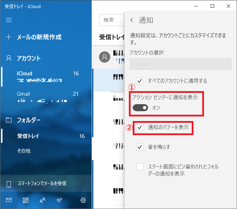Click the smartphone icon
Screen dimensions: 237x209
(9, 184)
